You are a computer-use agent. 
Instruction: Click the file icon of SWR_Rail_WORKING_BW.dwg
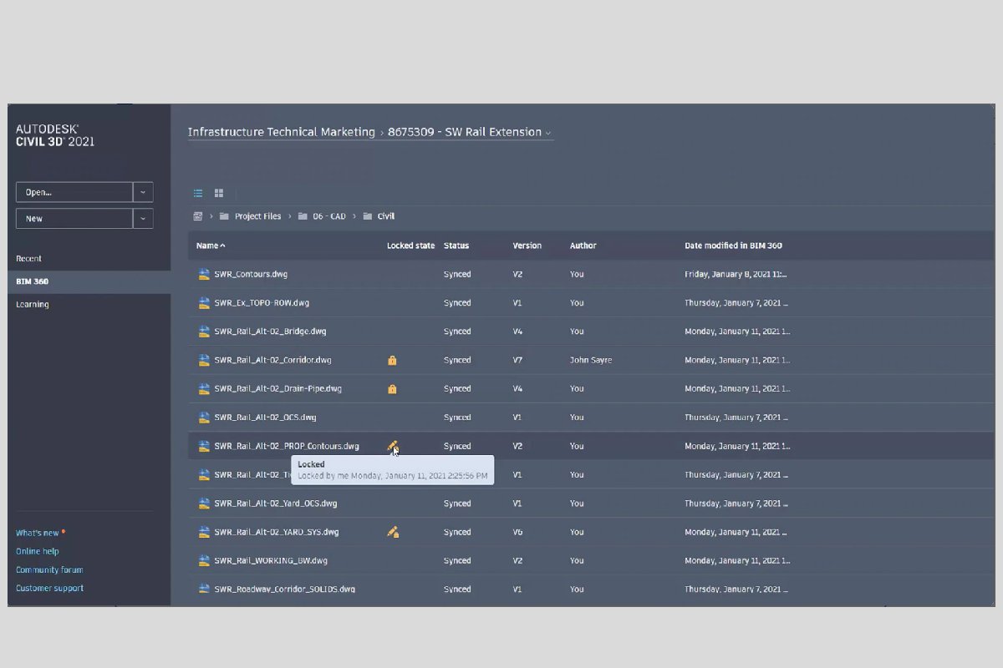point(203,560)
